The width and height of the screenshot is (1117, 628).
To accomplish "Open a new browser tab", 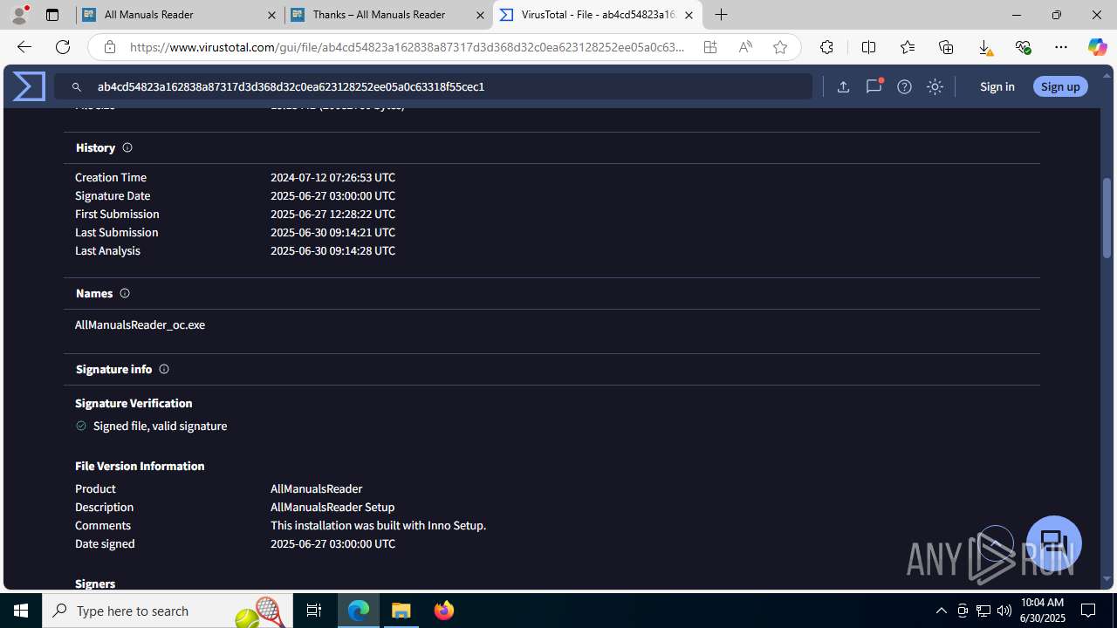I will pyautogui.click(x=721, y=15).
